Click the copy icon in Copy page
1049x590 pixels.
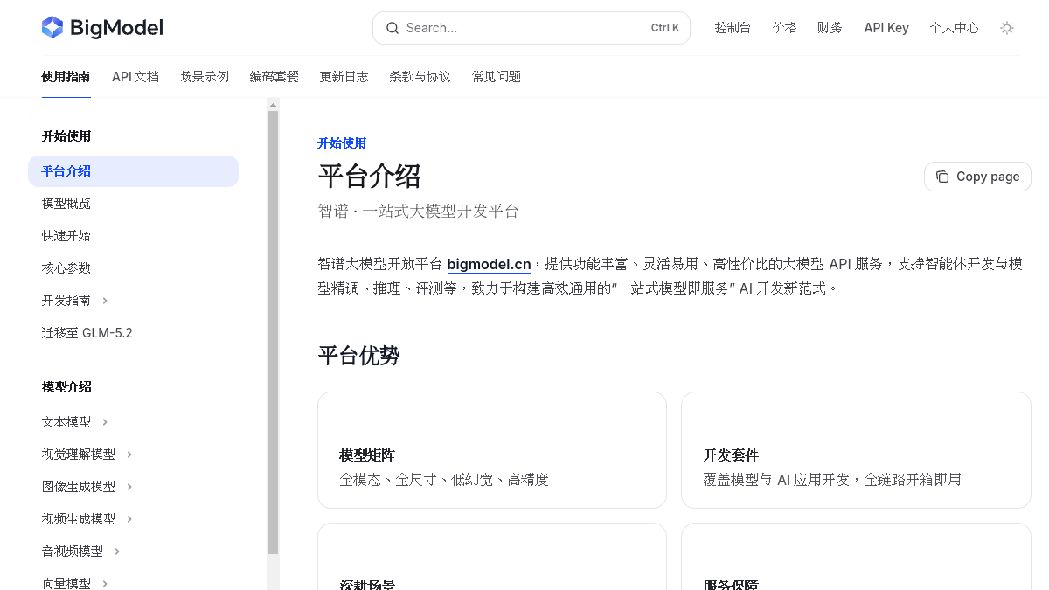(942, 177)
